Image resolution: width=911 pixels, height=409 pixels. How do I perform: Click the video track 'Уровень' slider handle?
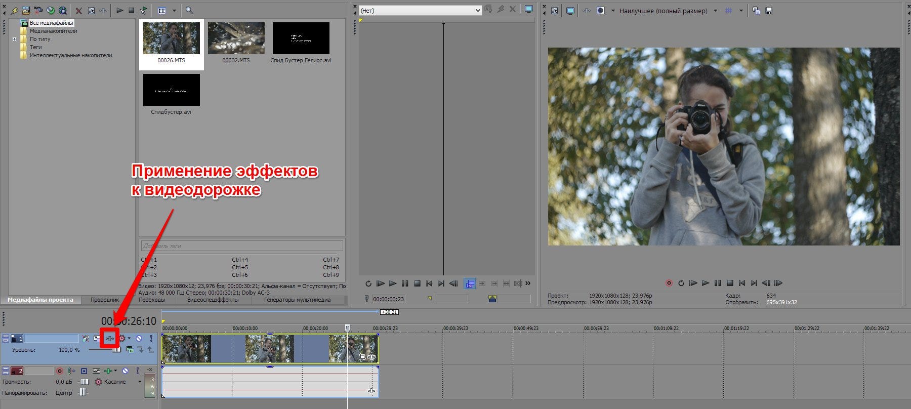tap(117, 349)
